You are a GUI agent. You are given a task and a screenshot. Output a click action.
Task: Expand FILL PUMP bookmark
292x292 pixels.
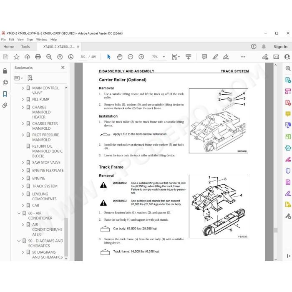[23, 99]
